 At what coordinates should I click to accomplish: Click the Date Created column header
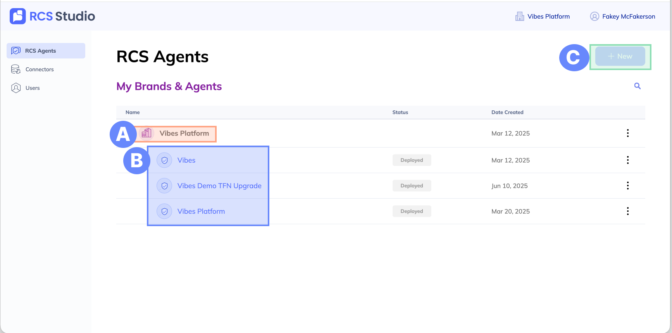click(507, 112)
